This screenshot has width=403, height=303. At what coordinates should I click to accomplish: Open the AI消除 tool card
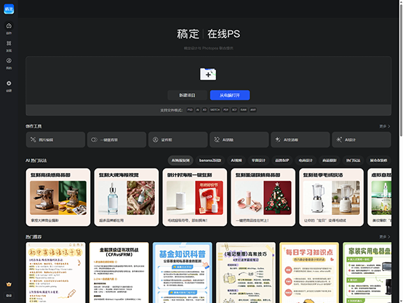(239, 140)
